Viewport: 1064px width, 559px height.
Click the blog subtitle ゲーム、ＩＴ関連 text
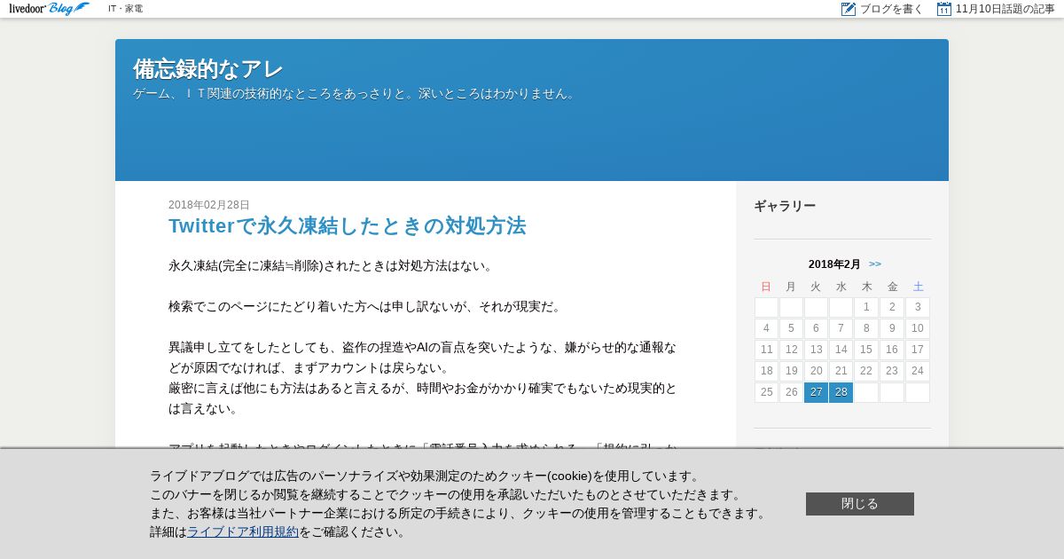click(355, 93)
